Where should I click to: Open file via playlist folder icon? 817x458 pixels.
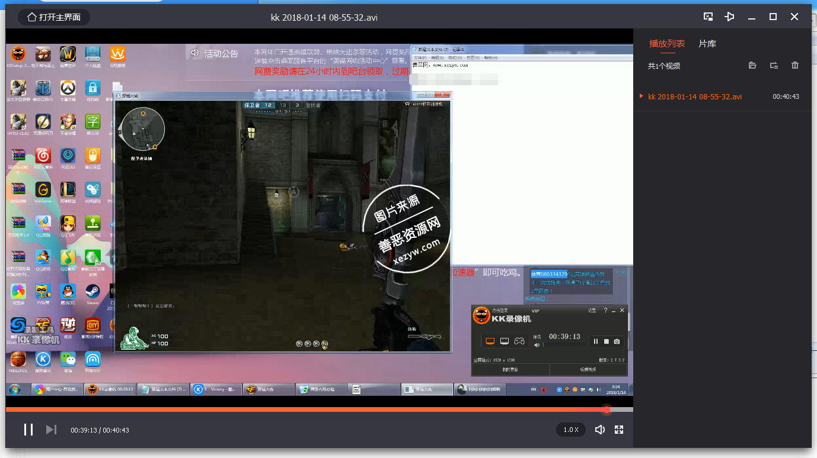pos(752,66)
